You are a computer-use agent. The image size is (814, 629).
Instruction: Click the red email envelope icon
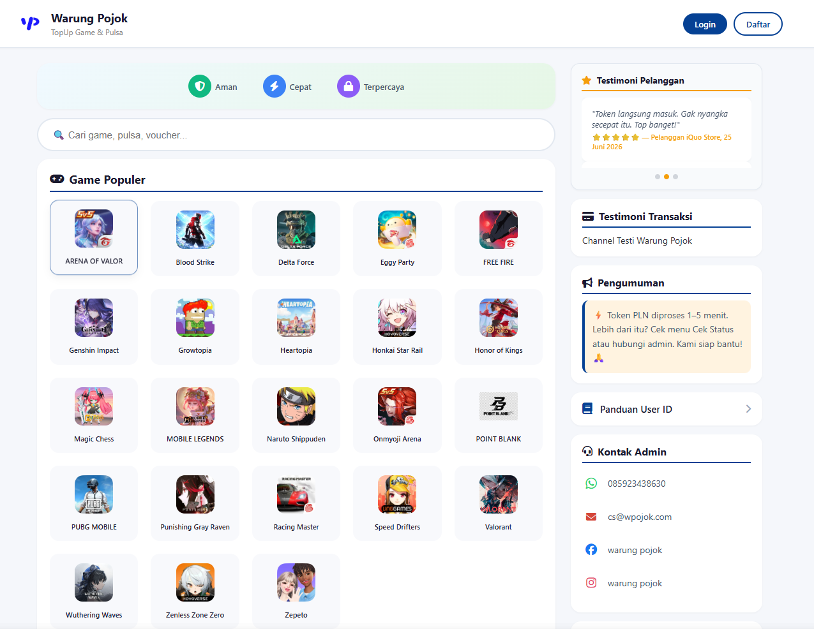591,517
